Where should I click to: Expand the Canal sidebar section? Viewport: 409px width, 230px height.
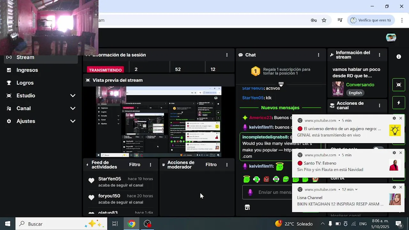[x=73, y=108]
